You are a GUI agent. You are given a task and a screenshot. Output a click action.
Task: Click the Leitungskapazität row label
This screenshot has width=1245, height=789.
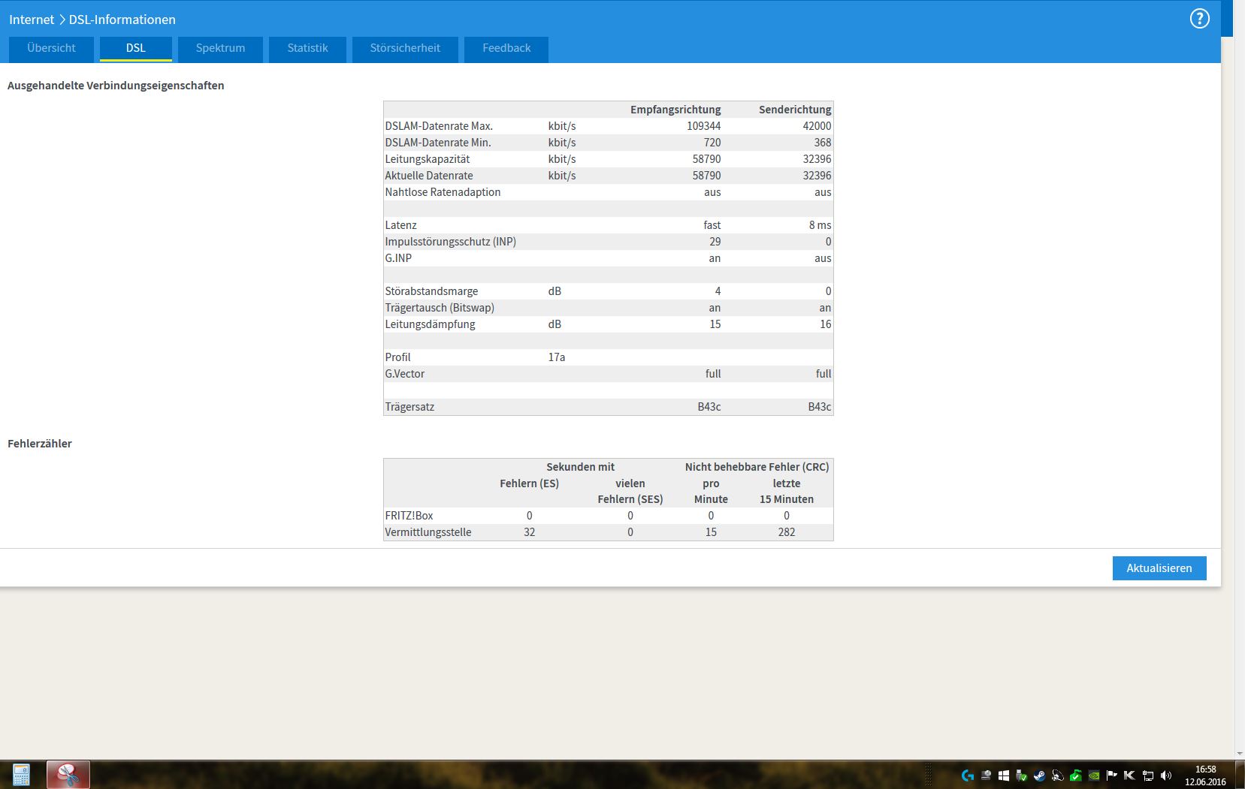click(428, 159)
